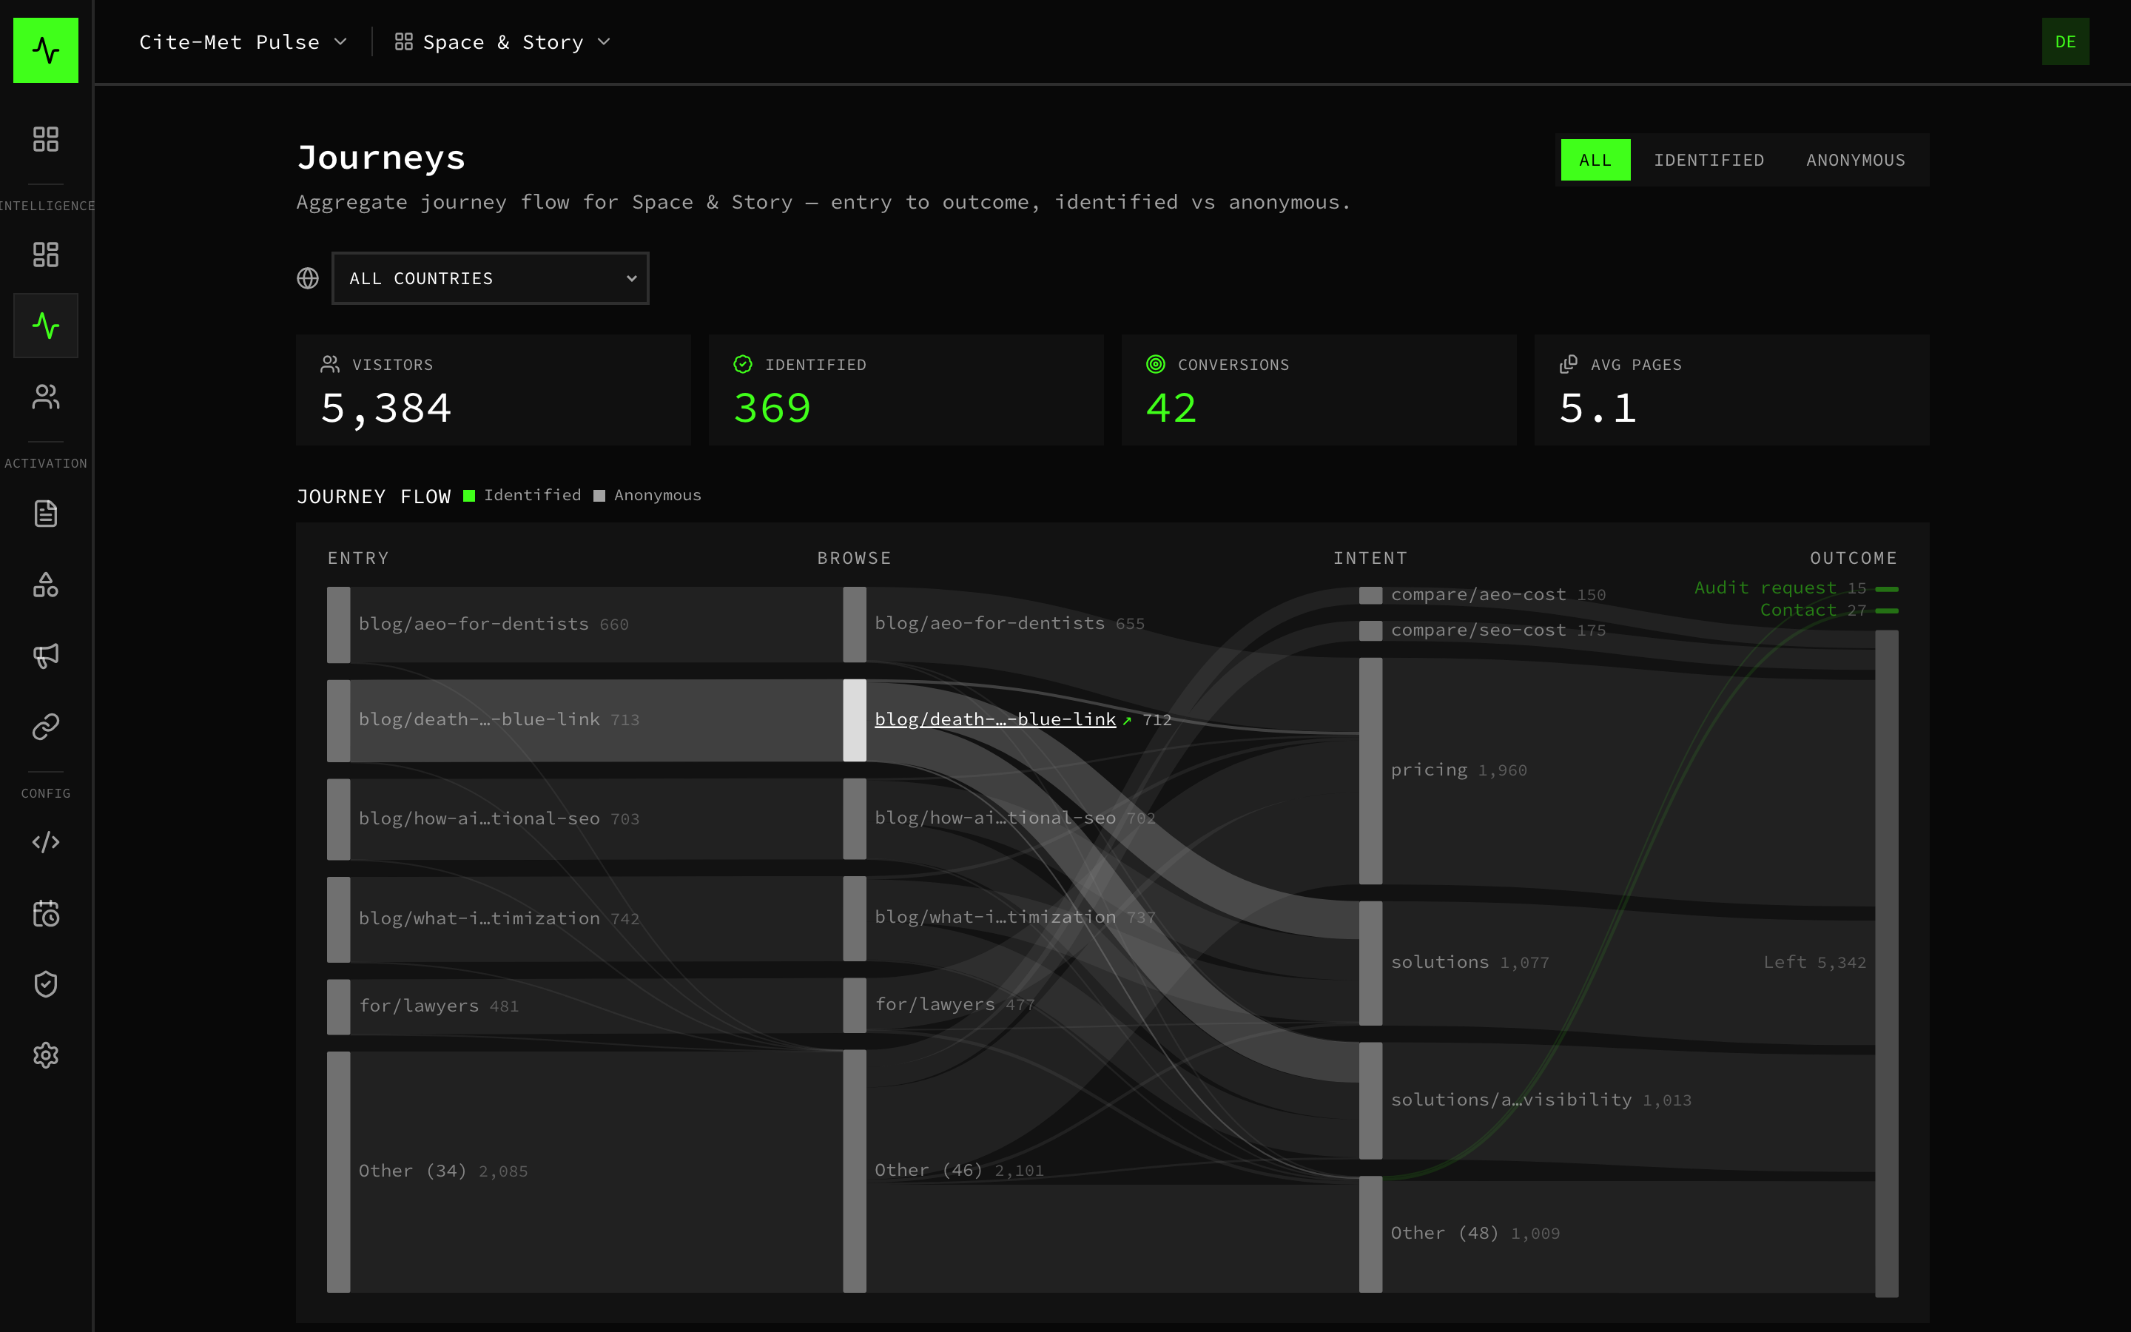Select the Audit request 15 outcome
This screenshot has height=1332, width=2131.
coord(1886,588)
